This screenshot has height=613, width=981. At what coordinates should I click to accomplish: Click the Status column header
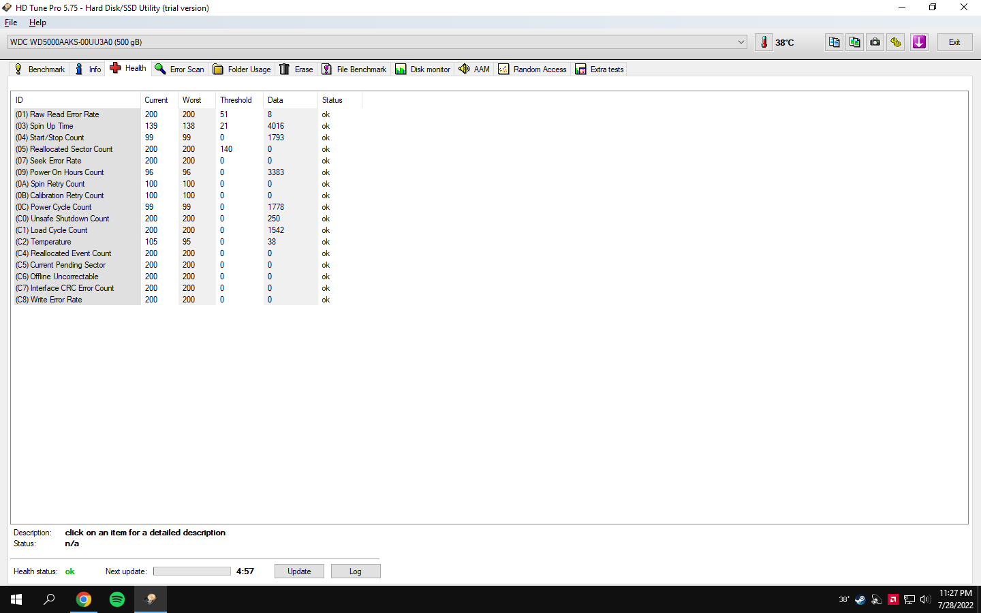point(340,100)
